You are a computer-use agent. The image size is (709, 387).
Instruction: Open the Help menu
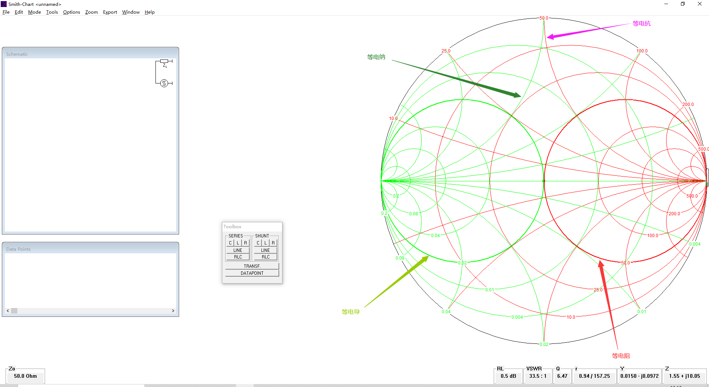pyautogui.click(x=150, y=12)
